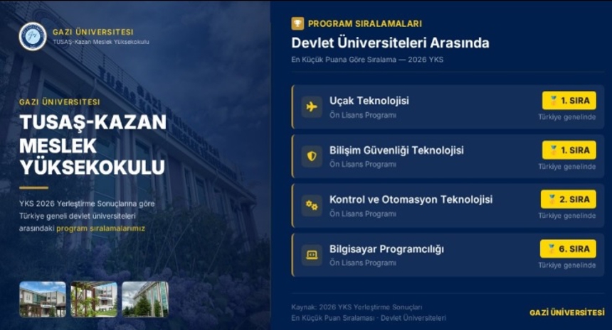Click 'En Küçük Puan Sıralaması - Devlet Üniversiteleri' footer
This screenshot has width=612, height=330.
(x=369, y=319)
